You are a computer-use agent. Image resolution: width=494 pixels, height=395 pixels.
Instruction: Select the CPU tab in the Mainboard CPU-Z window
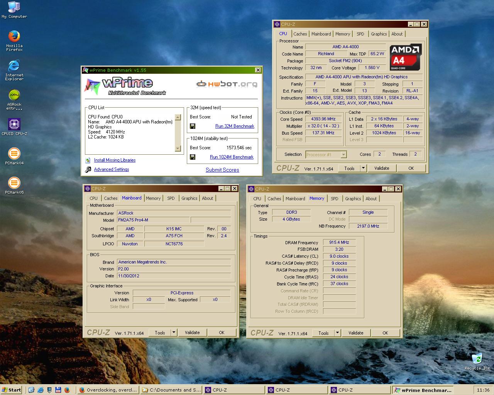94,198
